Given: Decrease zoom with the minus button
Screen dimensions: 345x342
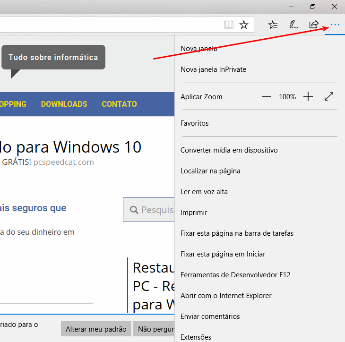Looking at the screenshot, I should (267, 97).
